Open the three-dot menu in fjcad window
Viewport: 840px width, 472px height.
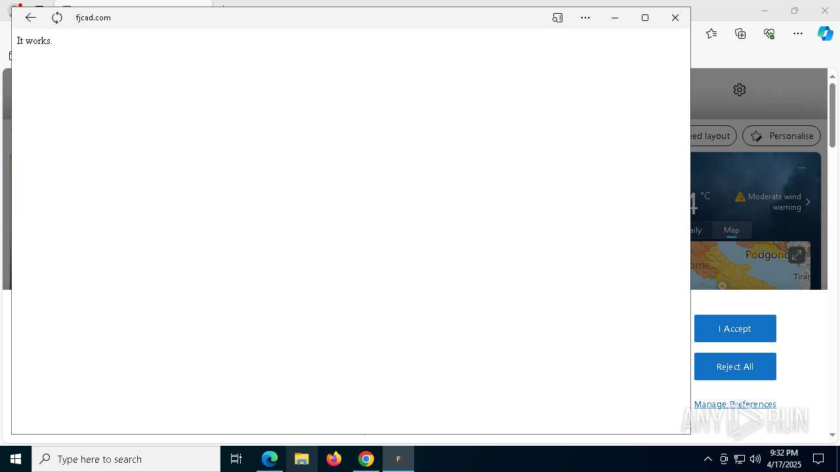[x=585, y=18]
